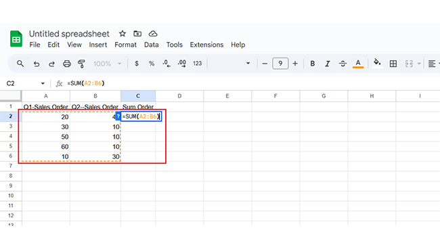Open the search menus magnifier icon
Viewport: 440px width, 249px height.
20,64
